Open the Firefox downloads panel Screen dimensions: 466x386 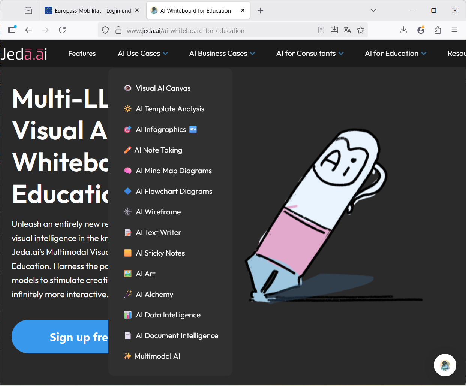point(403,30)
